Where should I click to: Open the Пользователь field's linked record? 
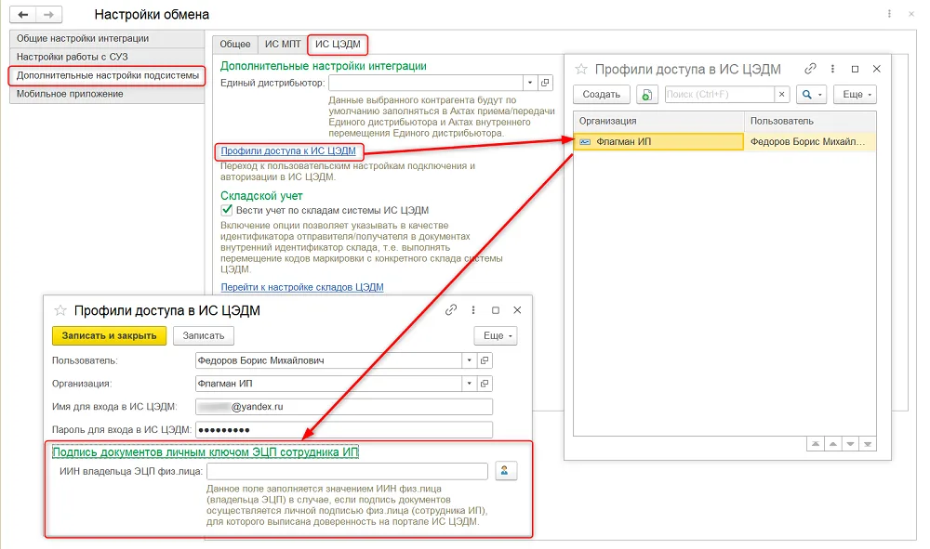pos(485,360)
